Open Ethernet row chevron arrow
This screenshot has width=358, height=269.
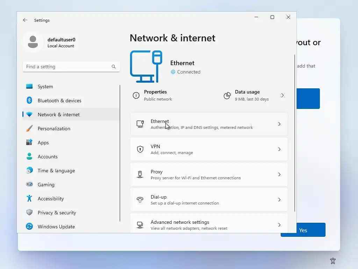click(279, 124)
